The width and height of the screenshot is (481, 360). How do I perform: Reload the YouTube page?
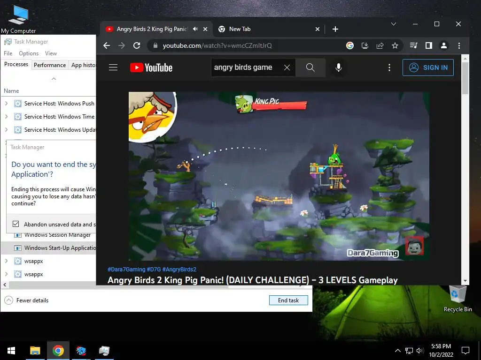point(137,45)
